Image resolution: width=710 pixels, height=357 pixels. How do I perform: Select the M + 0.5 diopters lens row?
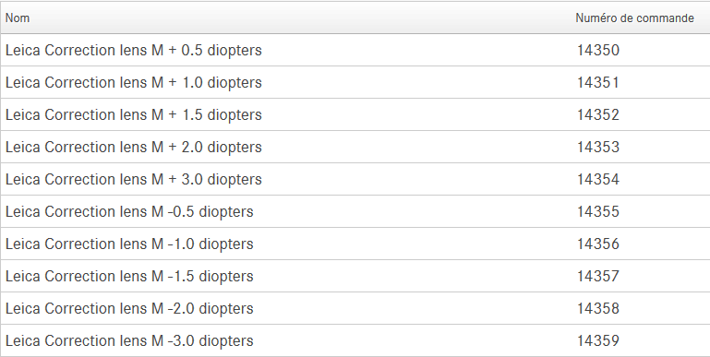[355, 50]
